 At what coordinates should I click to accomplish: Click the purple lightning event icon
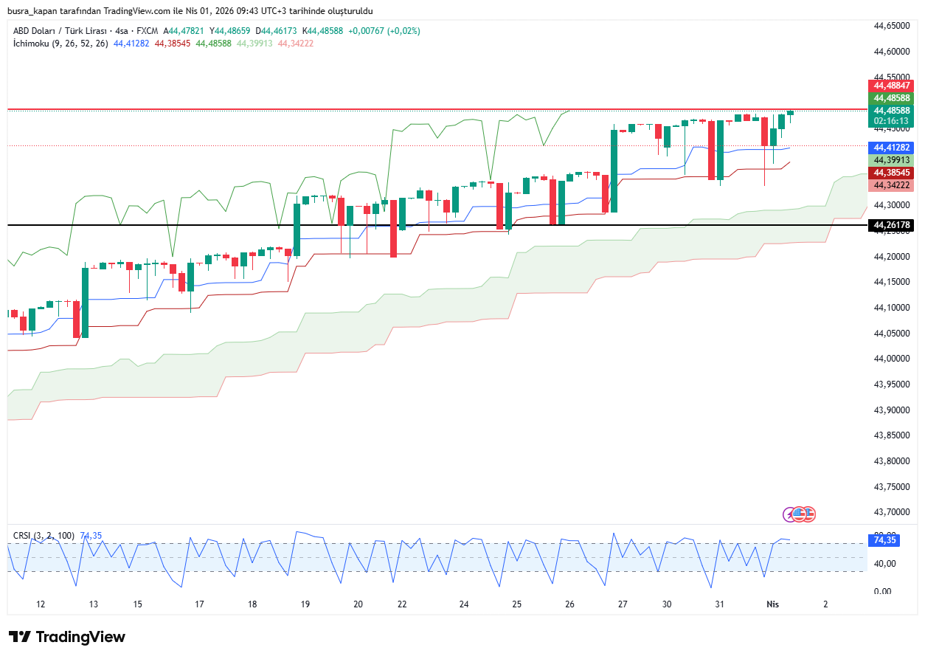tap(789, 514)
